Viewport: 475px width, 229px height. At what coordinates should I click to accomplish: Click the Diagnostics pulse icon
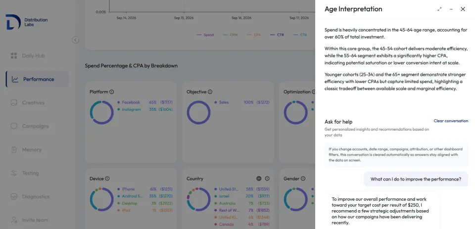tap(14, 196)
